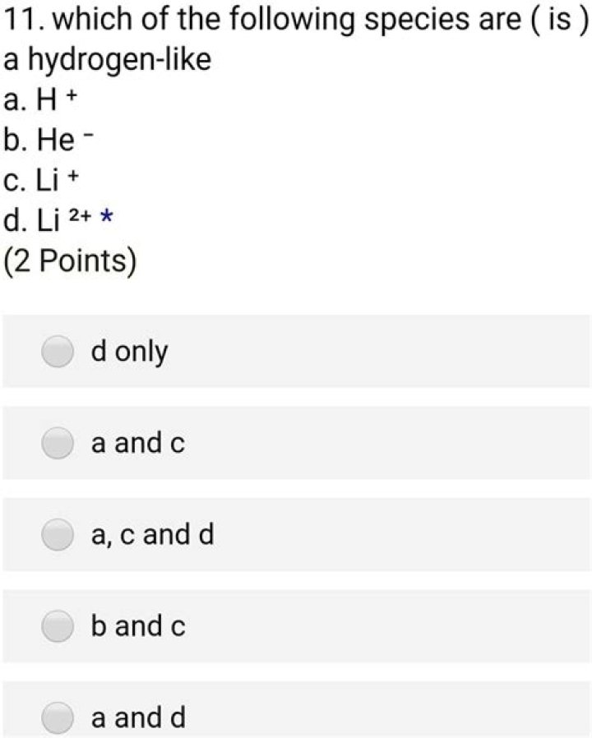Viewport: 592px width, 738px height.
Task: Select the 'a and d' radio button
Action: click(58, 718)
